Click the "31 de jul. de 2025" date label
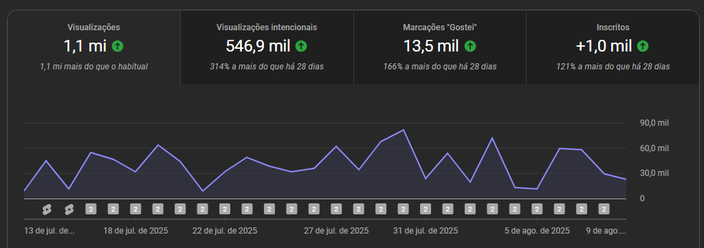This screenshot has width=704, height=248. pyautogui.click(x=426, y=231)
